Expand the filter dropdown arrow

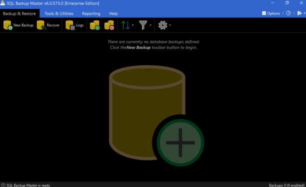coord(150,25)
